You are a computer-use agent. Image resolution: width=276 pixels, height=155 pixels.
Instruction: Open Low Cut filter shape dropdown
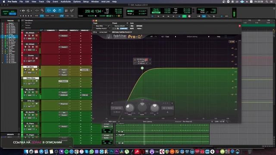click(x=117, y=108)
